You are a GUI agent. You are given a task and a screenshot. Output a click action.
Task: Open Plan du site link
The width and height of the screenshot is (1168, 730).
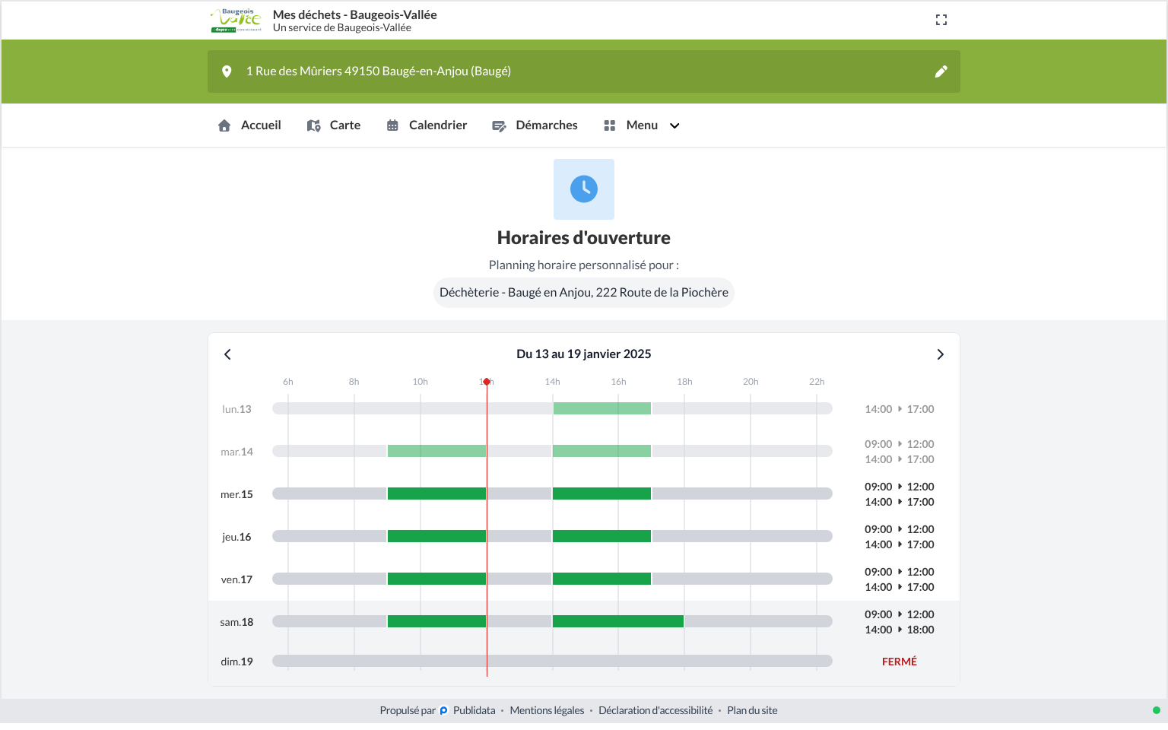pos(752,711)
